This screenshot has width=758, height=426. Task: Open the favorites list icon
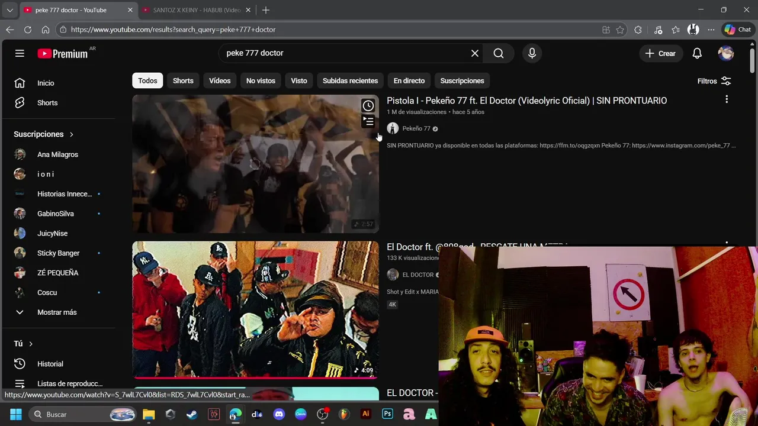[676, 30]
